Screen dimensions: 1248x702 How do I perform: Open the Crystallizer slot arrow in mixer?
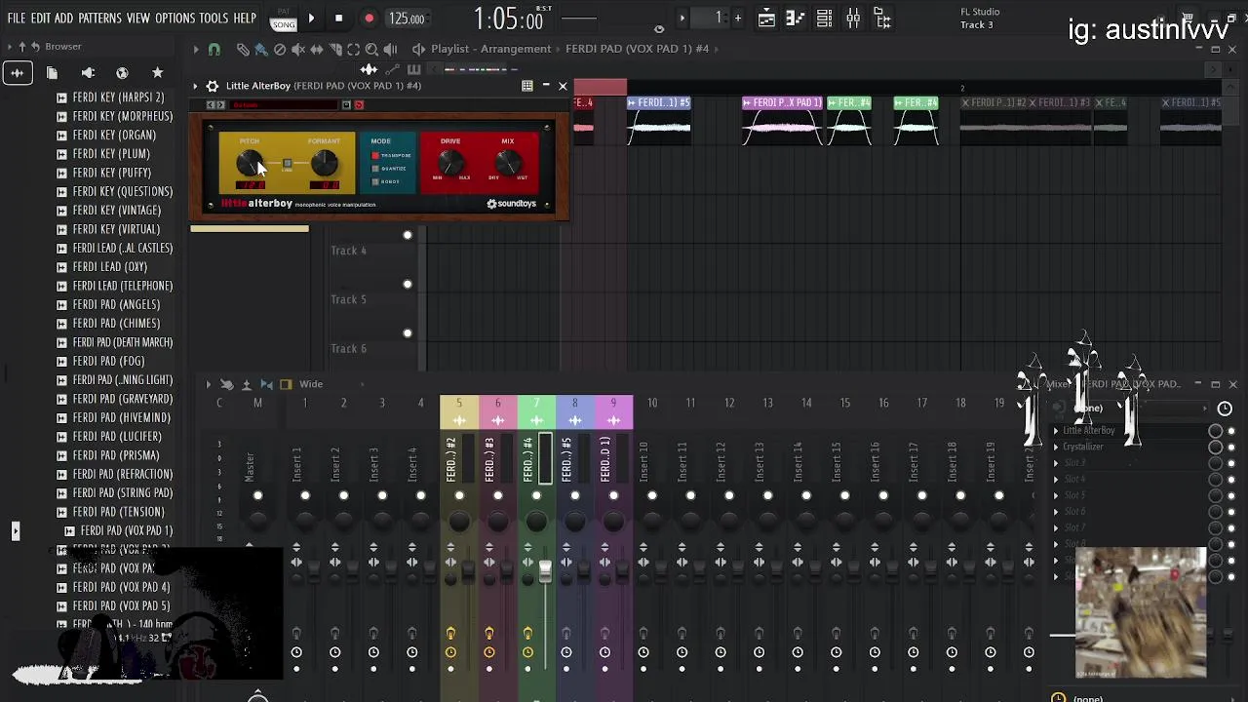(x=1056, y=447)
